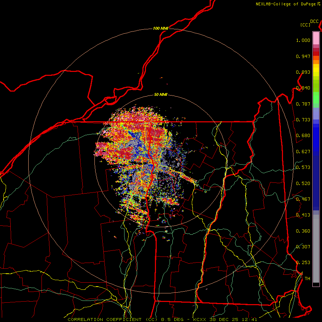The image size is (322, 322).
Task: Click the 0.467 legend value
Action: pyautogui.click(x=303, y=199)
